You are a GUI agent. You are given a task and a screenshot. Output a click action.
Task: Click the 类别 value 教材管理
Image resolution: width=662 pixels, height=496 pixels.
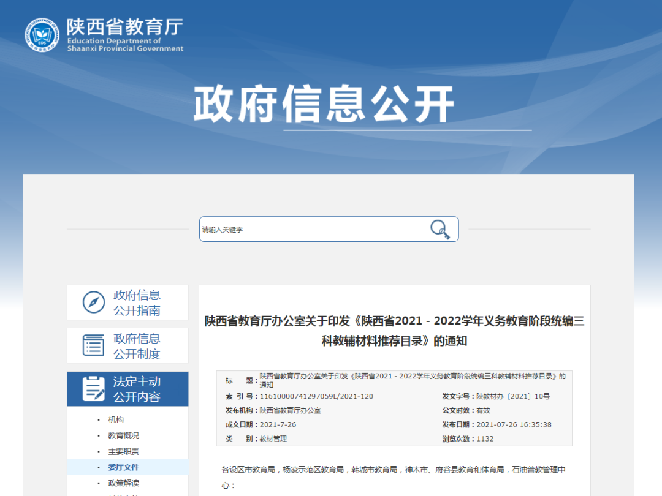click(x=273, y=438)
